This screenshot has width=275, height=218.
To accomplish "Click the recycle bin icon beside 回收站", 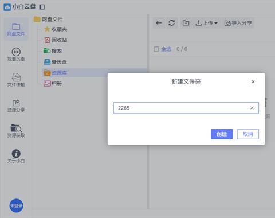I will pyautogui.click(x=47, y=40).
